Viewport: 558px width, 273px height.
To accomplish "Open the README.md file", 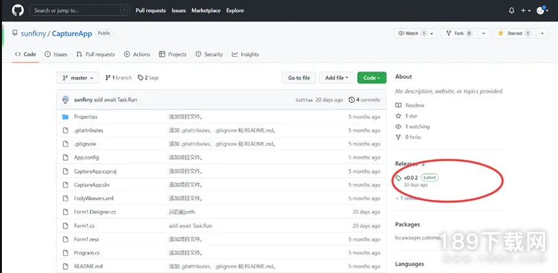I will pos(88,267).
